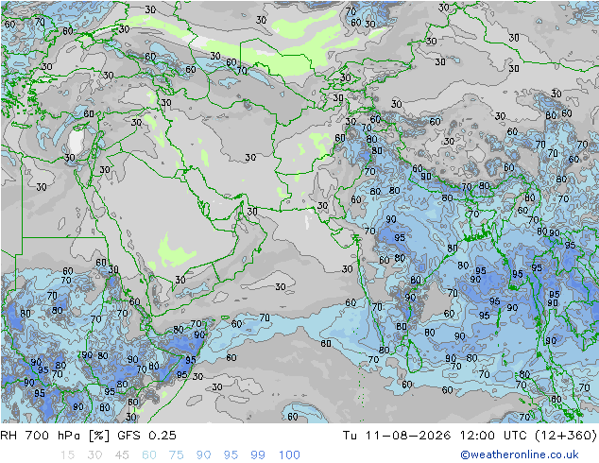
Task: Click the forecast date 'Tu 11-08-2026 12:00 UTC (12+360)'
Action: (470, 436)
